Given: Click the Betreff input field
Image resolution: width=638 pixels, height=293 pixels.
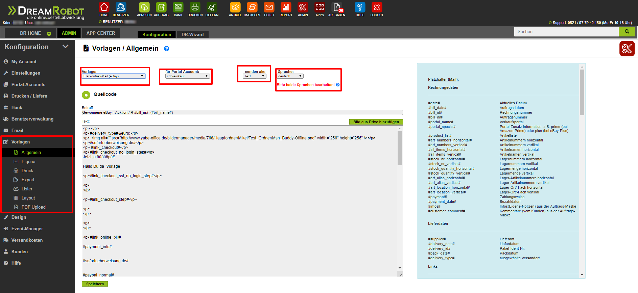Looking at the screenshot, I should [242, 112].
